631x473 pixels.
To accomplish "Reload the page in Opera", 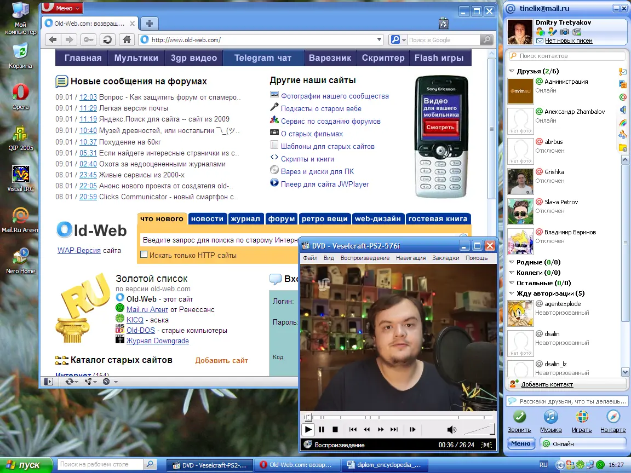I will [x=107, y=39].
